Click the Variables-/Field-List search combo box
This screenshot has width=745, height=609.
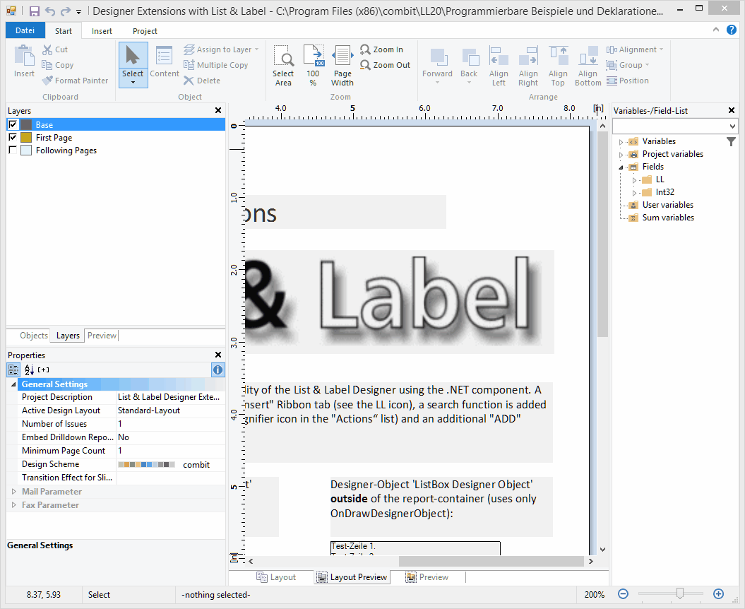(x=674, y=126)
